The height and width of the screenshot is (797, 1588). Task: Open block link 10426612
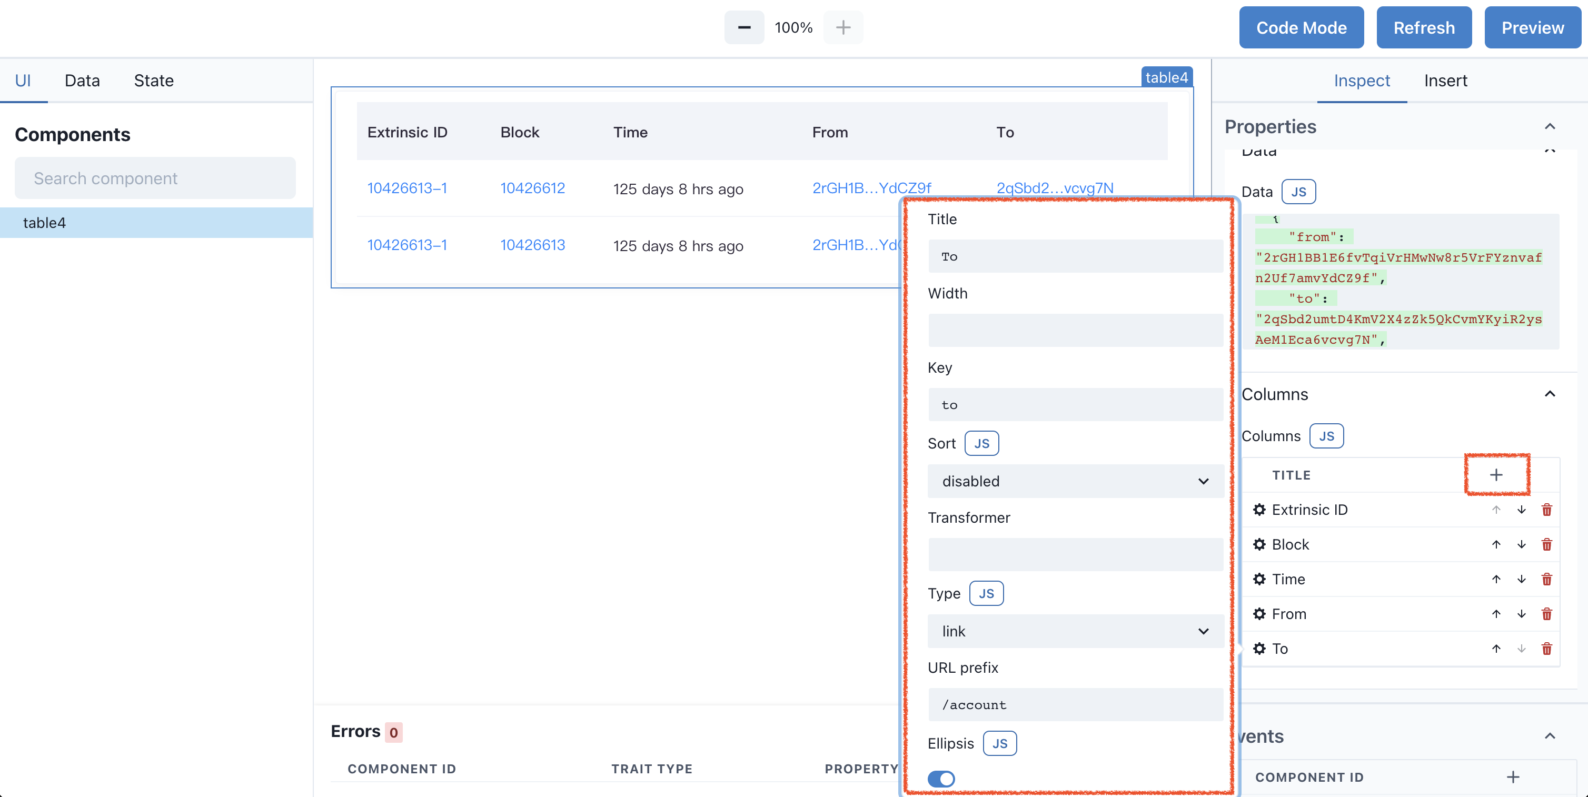pyautogui.click(x=532, y=188)
